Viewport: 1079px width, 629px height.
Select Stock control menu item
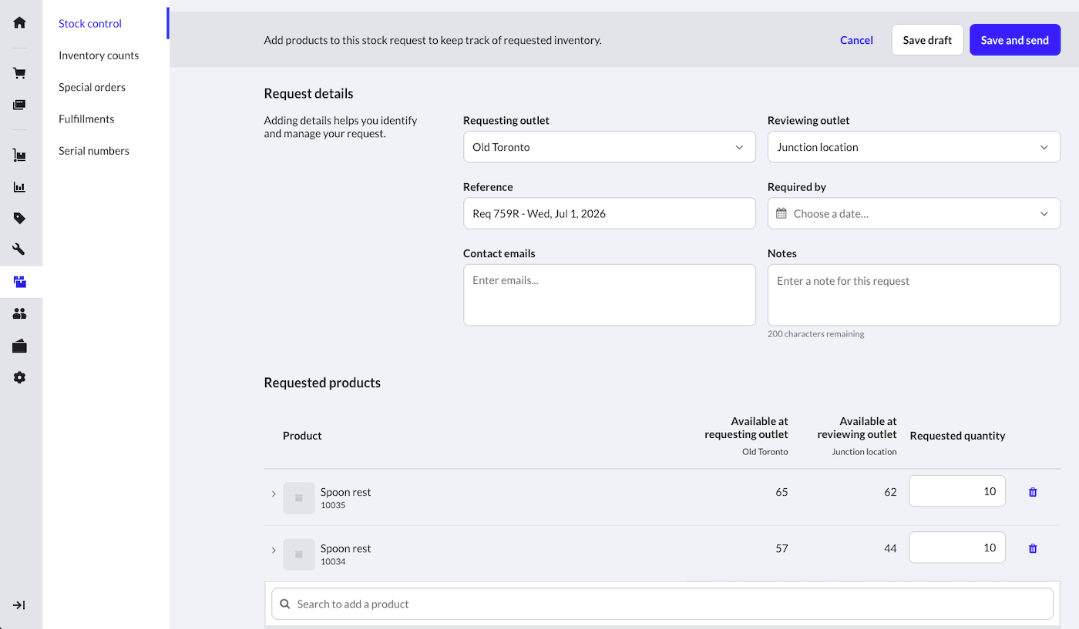click(90, 23)
